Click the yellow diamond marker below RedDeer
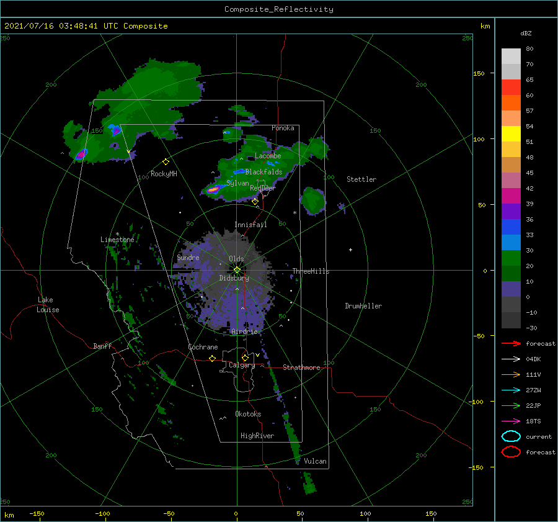This screenshot has width=558, height=522. 255,202
